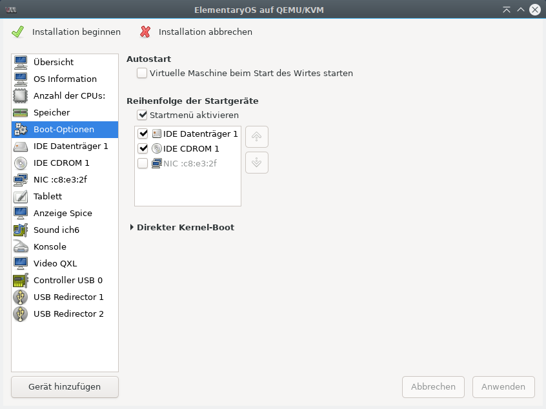The width and height of the screenshot is (546, 409).
Task: Move the boot device down with the arrow button
Action: click(257, 162)
